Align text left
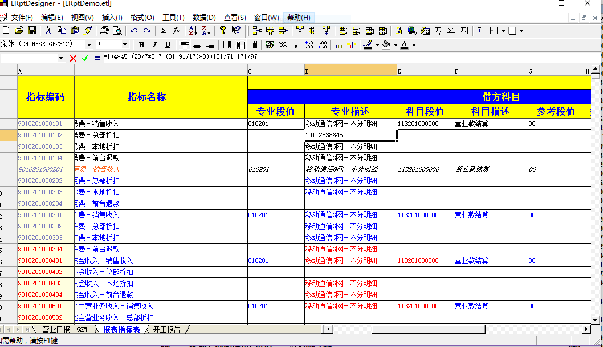The height and width of the screenshot is (347, 603). [184, 44]
